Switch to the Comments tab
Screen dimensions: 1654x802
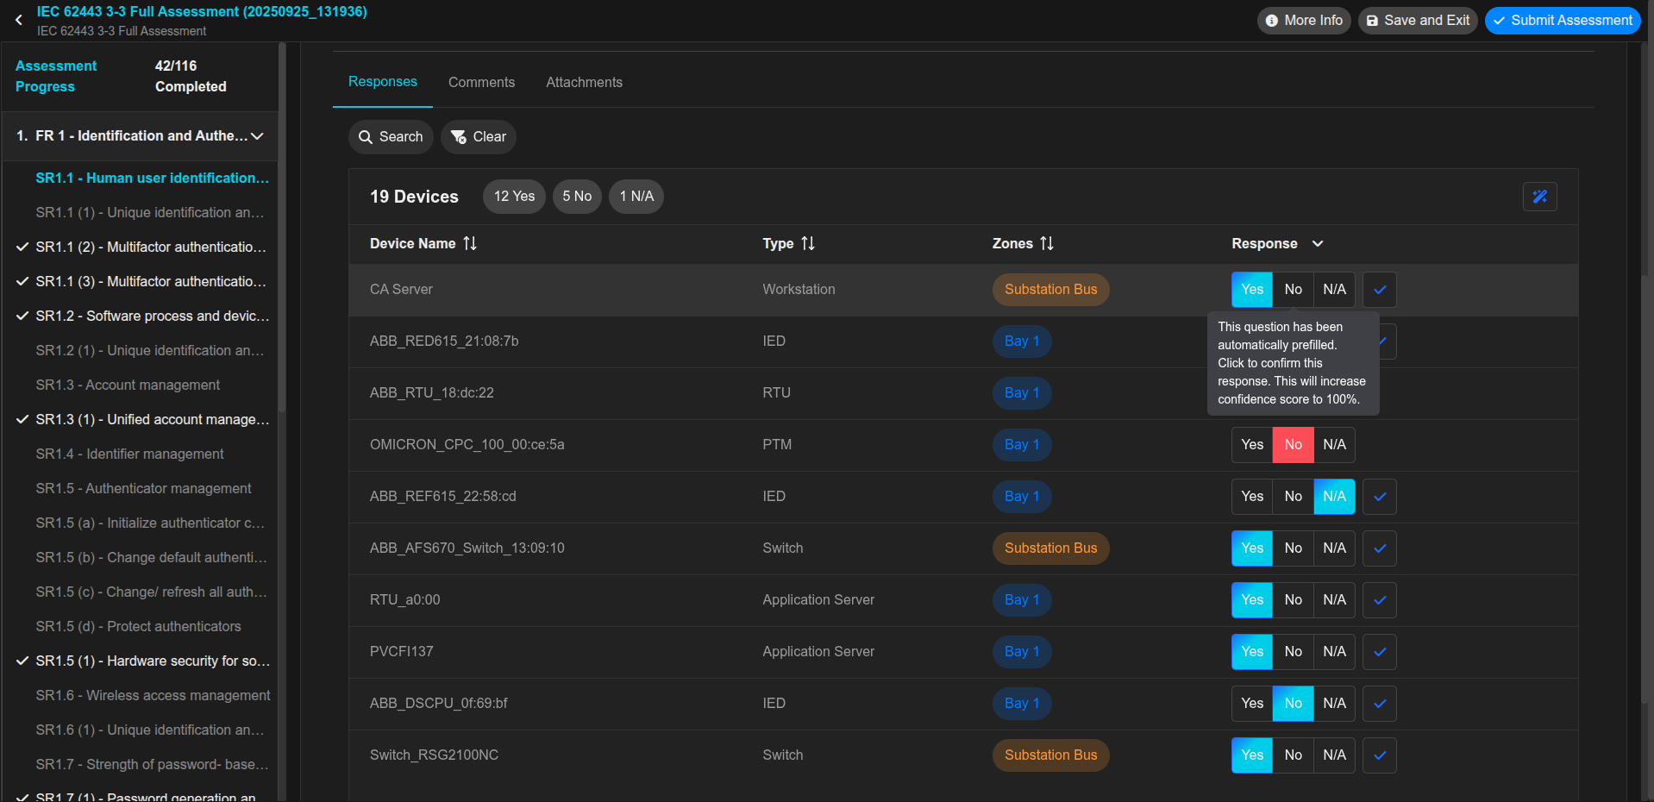(481, 82)
